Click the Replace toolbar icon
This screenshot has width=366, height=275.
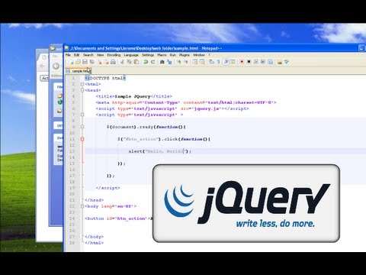[169, 62]
